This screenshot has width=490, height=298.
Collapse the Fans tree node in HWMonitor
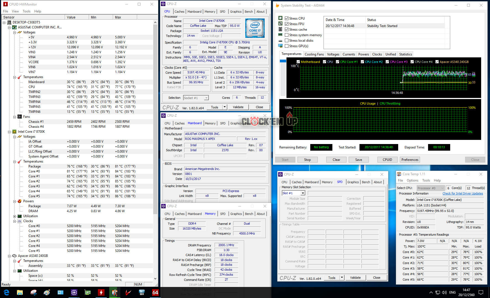tap(15, 117)
